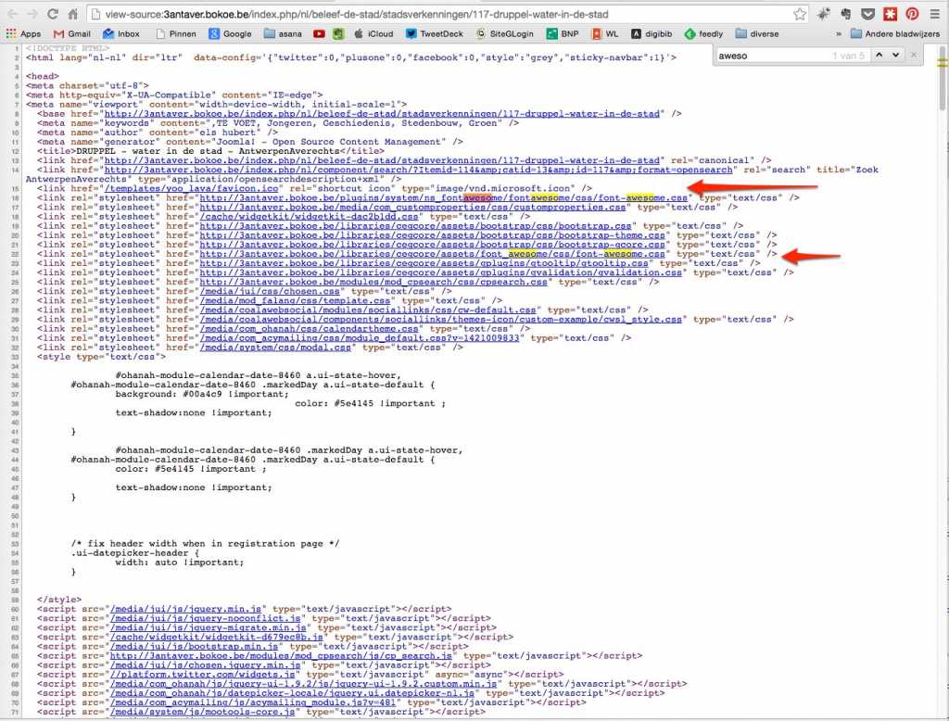Open the Chrome hamburger menu
Viewport: 949px width, 721px height.
point(935,14)
